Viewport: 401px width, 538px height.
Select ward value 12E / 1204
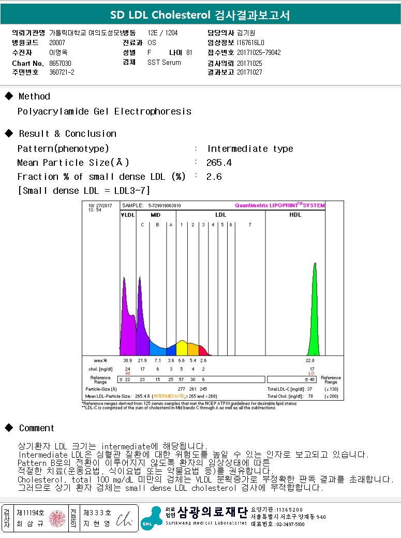[x=162, y=33]
